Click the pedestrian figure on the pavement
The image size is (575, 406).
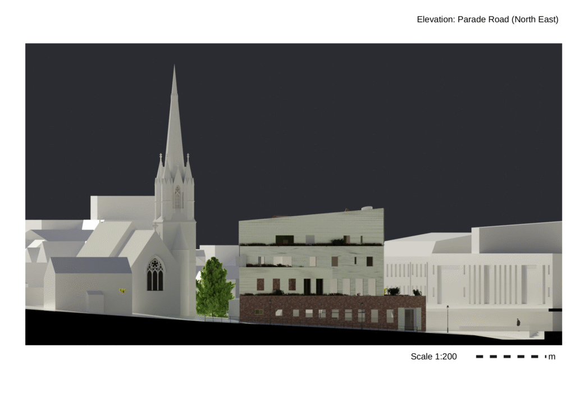(518, 322)
